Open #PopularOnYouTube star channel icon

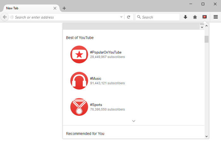coord(79,54)
